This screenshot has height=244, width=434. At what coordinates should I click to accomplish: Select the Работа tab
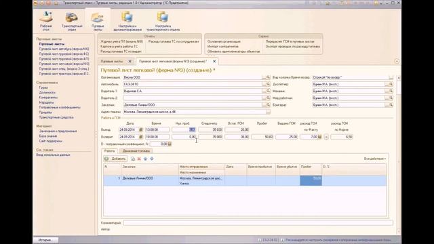click(x=110, y=151)
